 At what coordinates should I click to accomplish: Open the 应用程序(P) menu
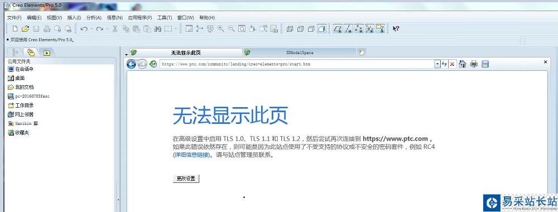140,18
